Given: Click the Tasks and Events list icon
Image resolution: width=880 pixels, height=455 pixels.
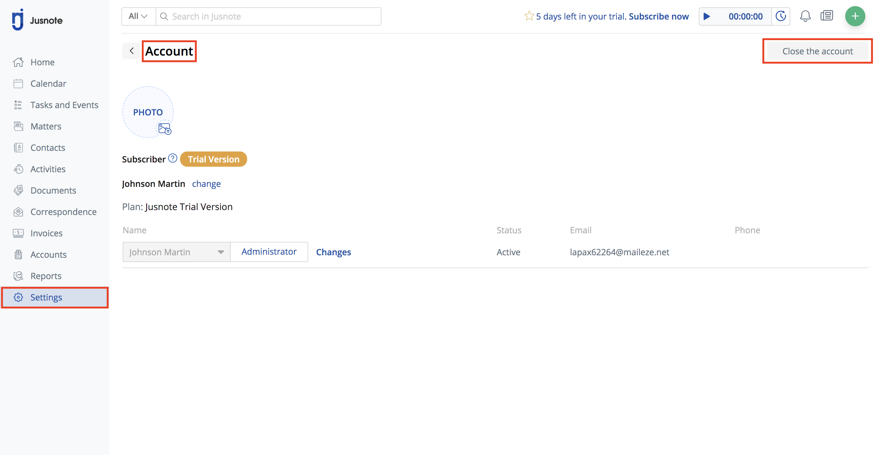Looking at the screenshot, I should [18, 105].
